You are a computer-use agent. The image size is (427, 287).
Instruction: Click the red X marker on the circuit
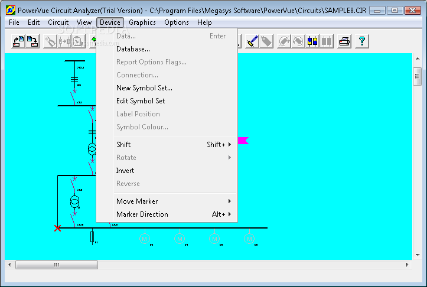(57, 228)
